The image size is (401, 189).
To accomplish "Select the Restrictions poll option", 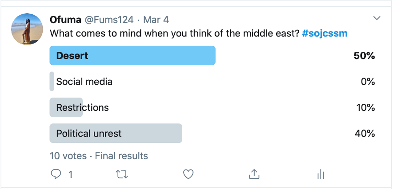I will [82, 107].
